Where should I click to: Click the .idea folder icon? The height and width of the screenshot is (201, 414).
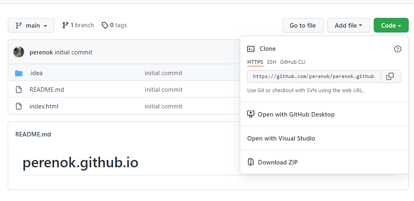click(x=19, y=73)
